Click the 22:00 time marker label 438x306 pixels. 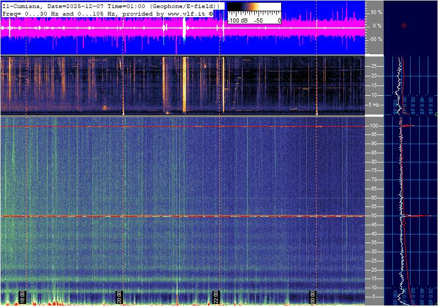[216, 297]
